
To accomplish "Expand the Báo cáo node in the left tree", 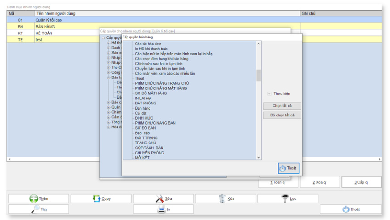I will point(109,102).
